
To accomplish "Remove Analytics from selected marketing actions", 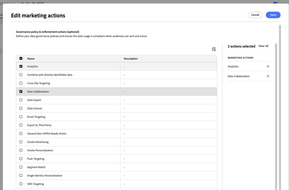I will coord(268,66).
